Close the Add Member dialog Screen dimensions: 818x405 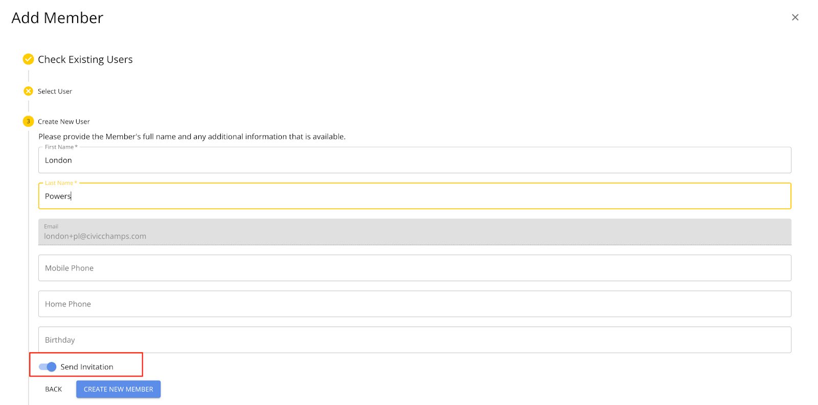(795, 17)
